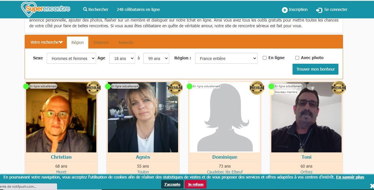The height and width of the screenshot is (190, 374).
Task: Tick the Avec photo checkbox
Action: pyautogui.click(x=297, y=58)
